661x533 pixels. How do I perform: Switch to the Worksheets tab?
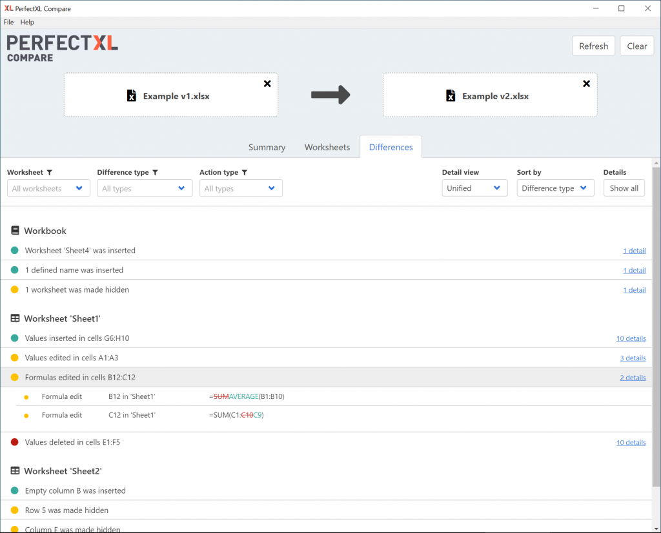327,148
